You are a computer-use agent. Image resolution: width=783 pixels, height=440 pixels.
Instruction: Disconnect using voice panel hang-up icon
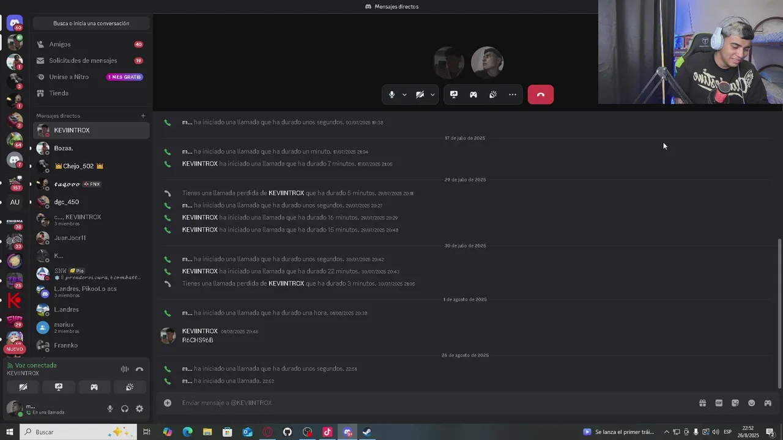click(x=139, y=369)
